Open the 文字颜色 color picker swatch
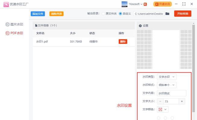Image resolution: width=197 pixels, height=120 pixels. click(160, 109)
